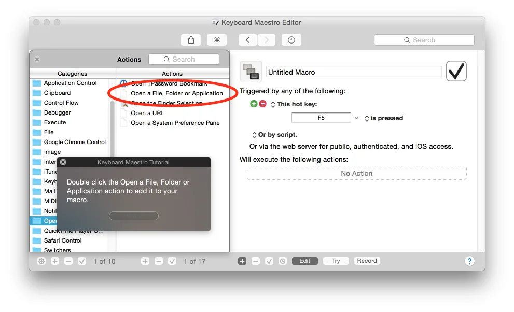Click the Try button
514x312 pixels.
336,261
